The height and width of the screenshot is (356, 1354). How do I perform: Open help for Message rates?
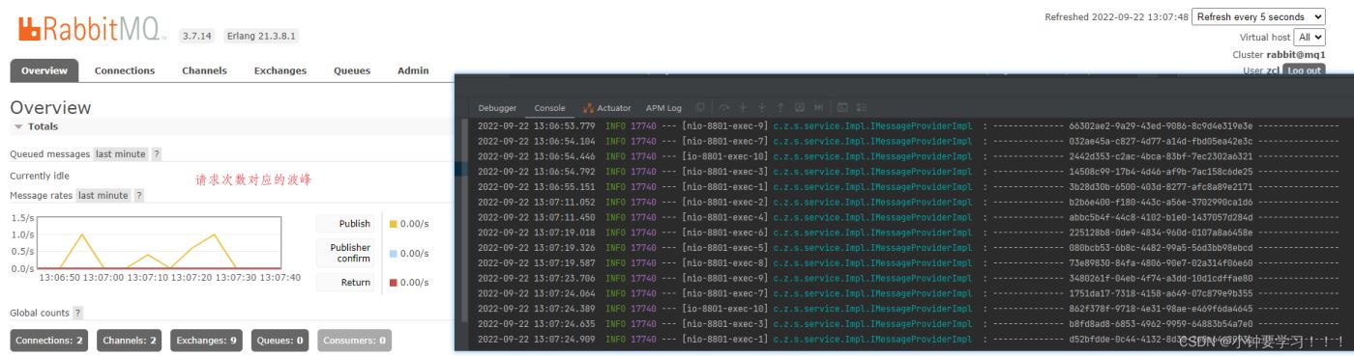tap(139, 195)
